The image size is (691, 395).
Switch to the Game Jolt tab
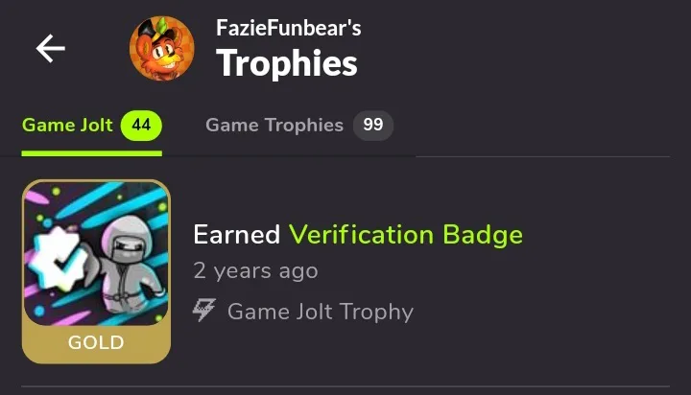(x=92, y=126)
